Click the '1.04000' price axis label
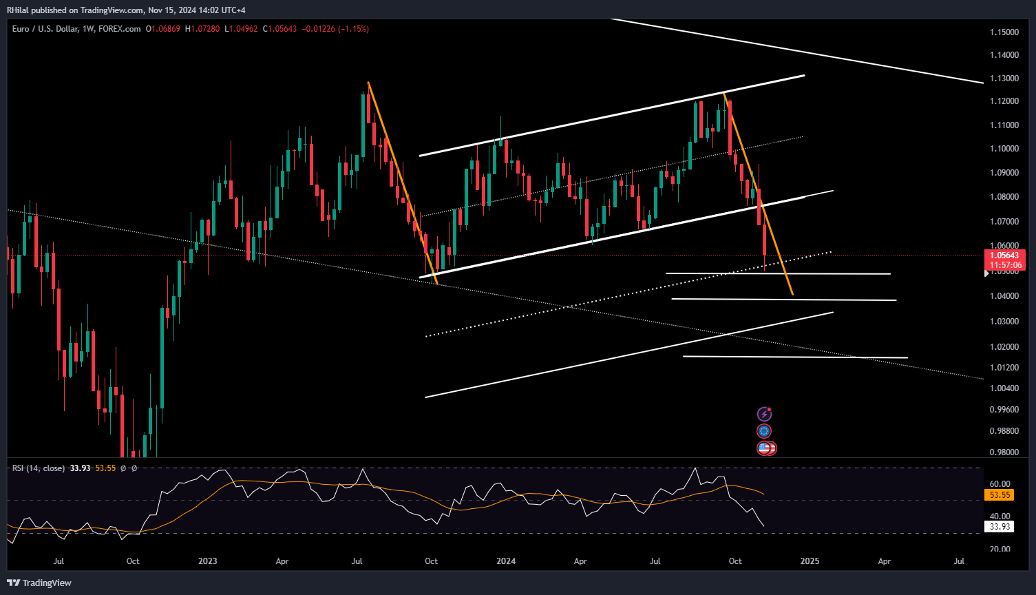Image resolution: width=1036 pixels, height=595 pixels. [1004, 296]
